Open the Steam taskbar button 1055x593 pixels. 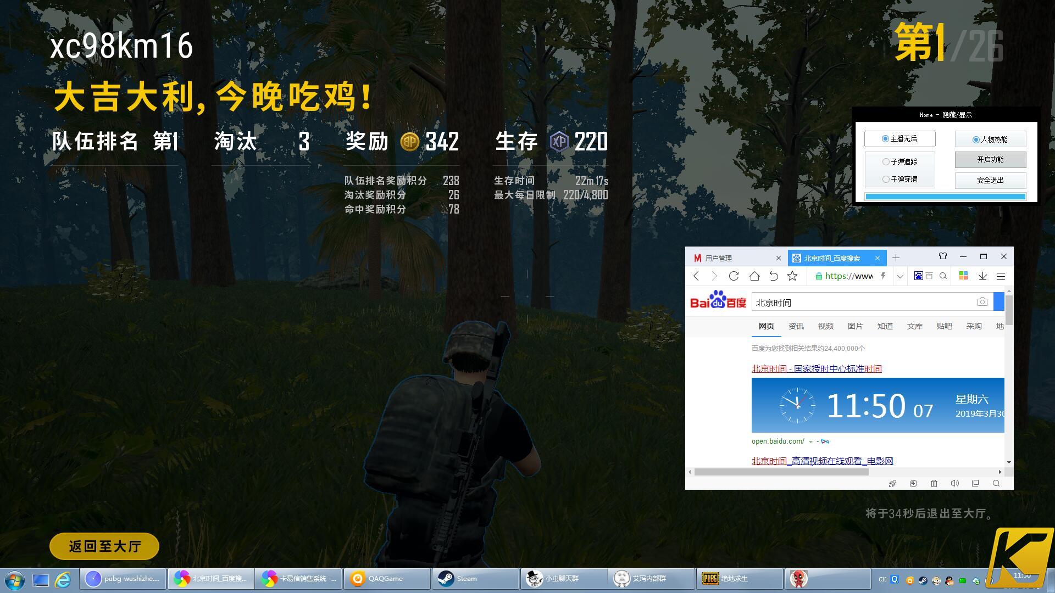point(475,579)
